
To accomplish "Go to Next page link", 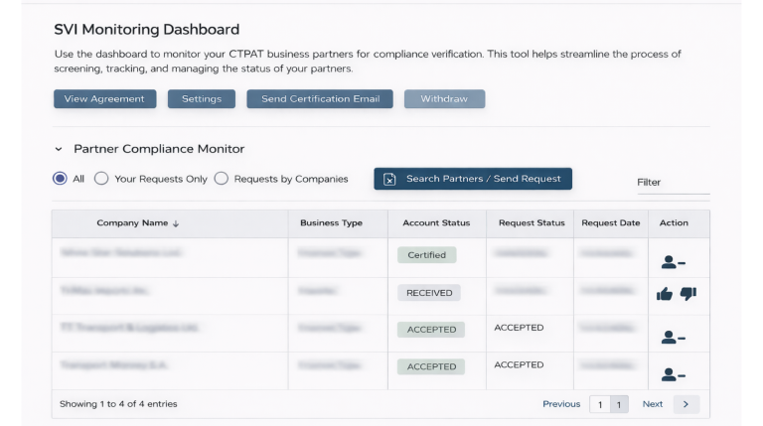I will tap(653, 404).
